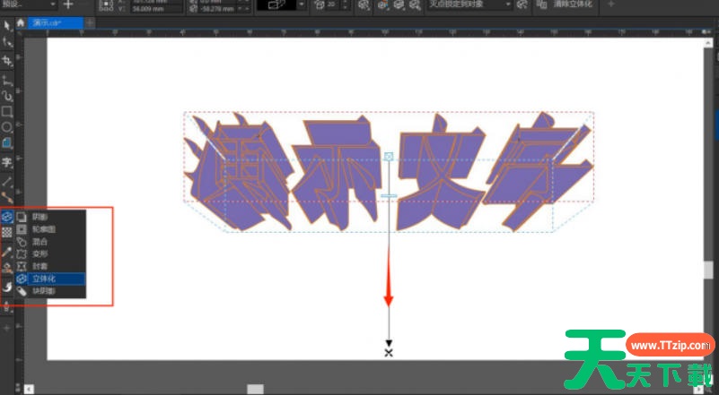Select the Transparency checkerboard tool

coord(7,232)
